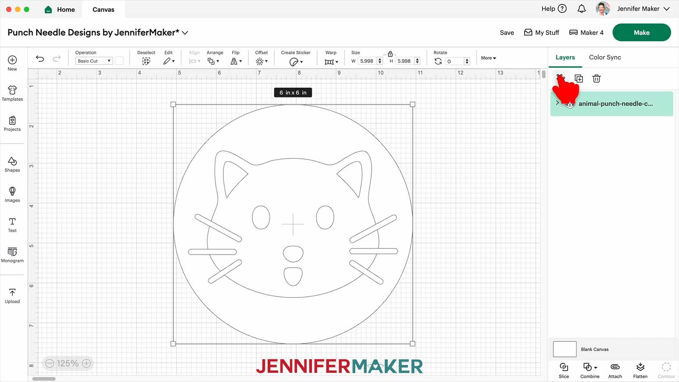679x382 pixels.
Task: Open My Stuff
Action: click(542, 32)
